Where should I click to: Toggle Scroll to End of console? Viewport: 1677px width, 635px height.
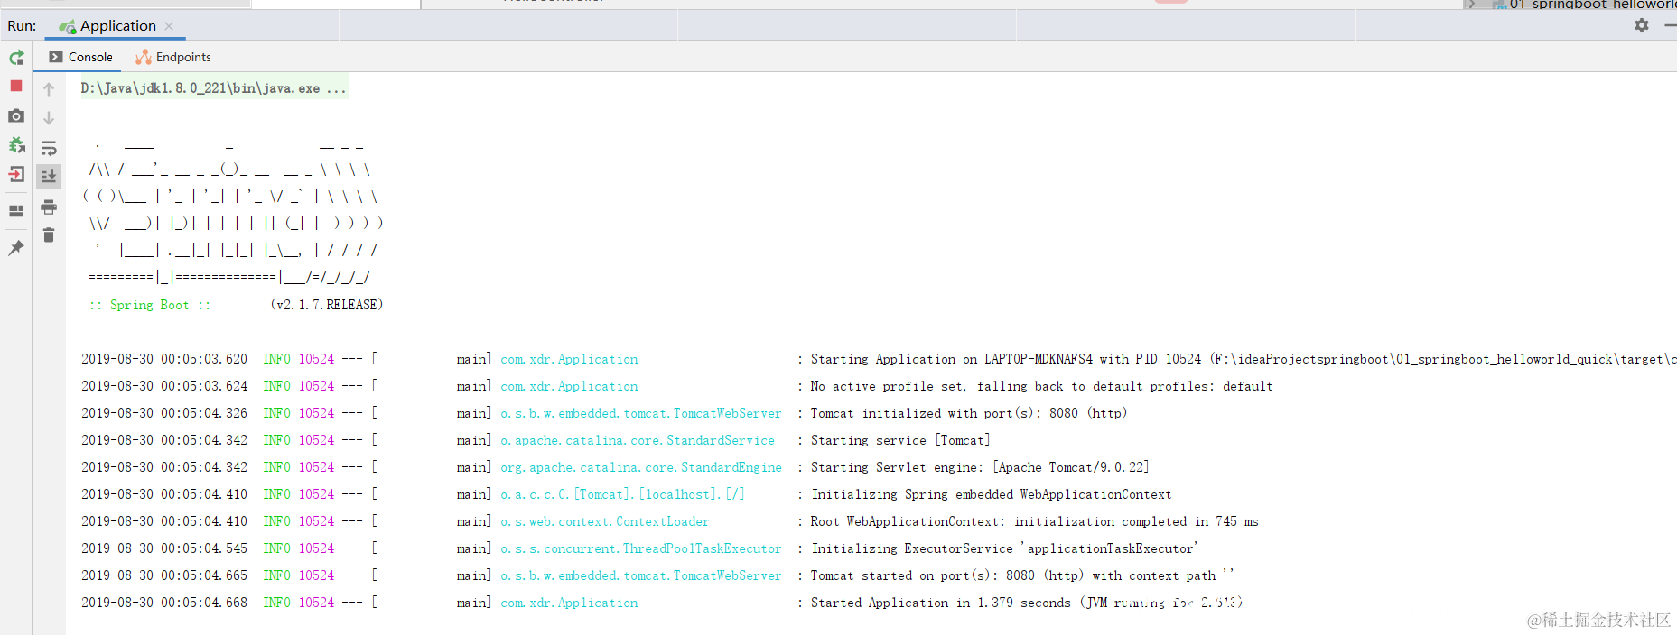coord(49,176)
